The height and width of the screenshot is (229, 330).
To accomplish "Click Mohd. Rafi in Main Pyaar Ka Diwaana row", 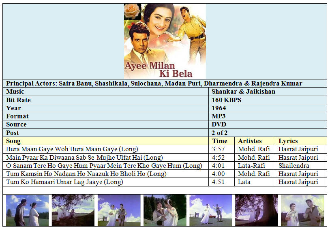I will pyautogui.click(x=254, y=157).
